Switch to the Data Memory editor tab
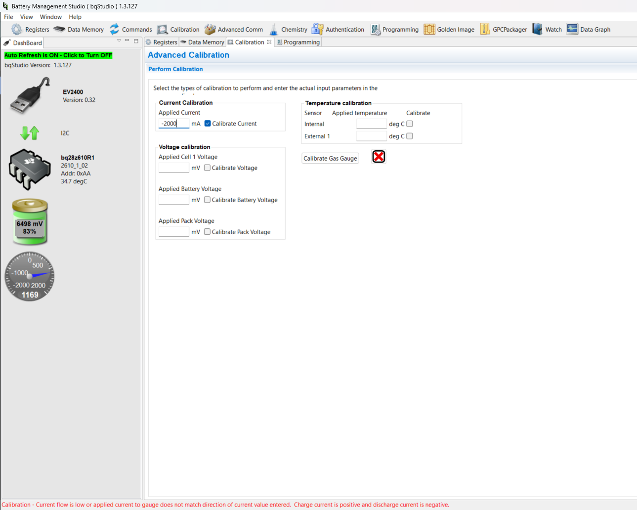The height and width of the screenshot is (510, 637). coord(203,42)
